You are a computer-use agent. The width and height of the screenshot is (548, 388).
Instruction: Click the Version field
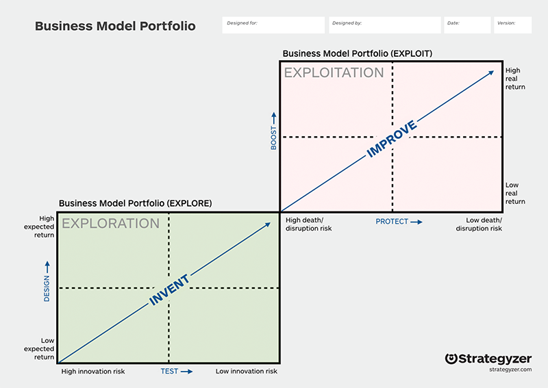point(512,25)
